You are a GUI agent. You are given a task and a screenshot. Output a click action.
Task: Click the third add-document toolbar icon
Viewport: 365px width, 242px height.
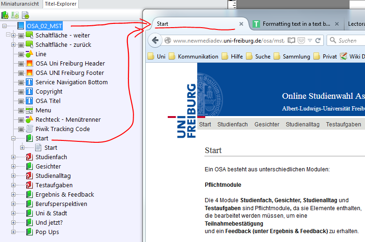pos(25,15)
